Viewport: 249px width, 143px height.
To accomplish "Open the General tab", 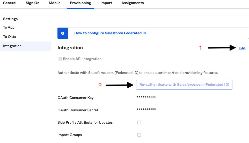I will click(10, 3).
